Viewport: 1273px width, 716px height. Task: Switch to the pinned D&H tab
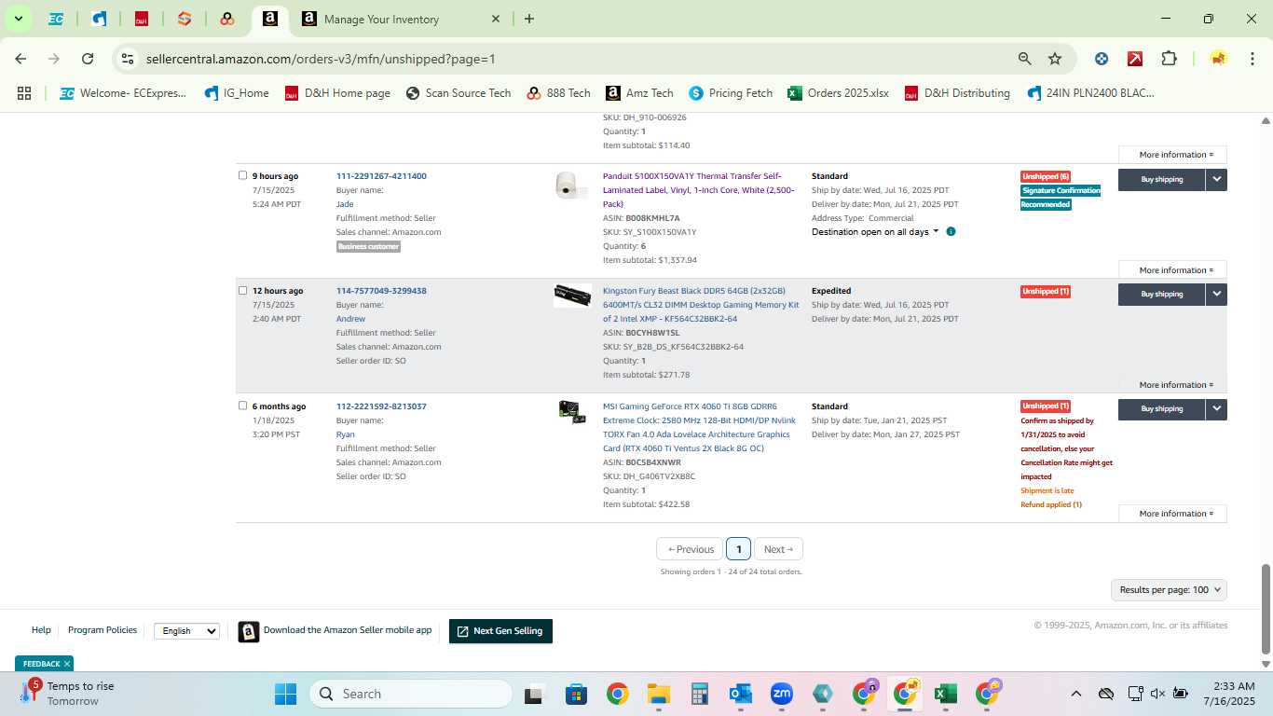pyautogui.click(x=142, y=19)
